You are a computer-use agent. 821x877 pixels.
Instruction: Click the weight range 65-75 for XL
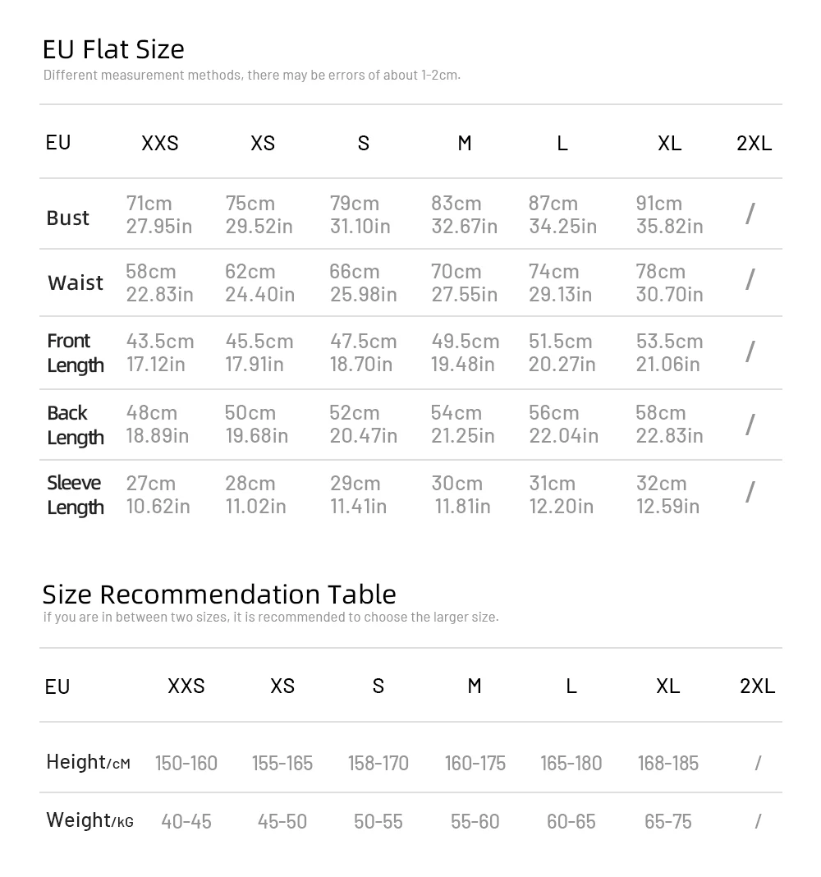click(x=667, y=821)
